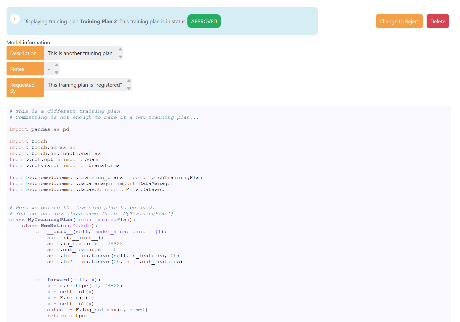The width and height of the screenshot is (460, 322).
Task: Click the 'super().__init__()' line
Action: coord(75,238)
